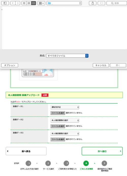Image resolution: width=127 pixels, height=176 pixels.
Task: Click the tags icon button
Action: [101, 3]
